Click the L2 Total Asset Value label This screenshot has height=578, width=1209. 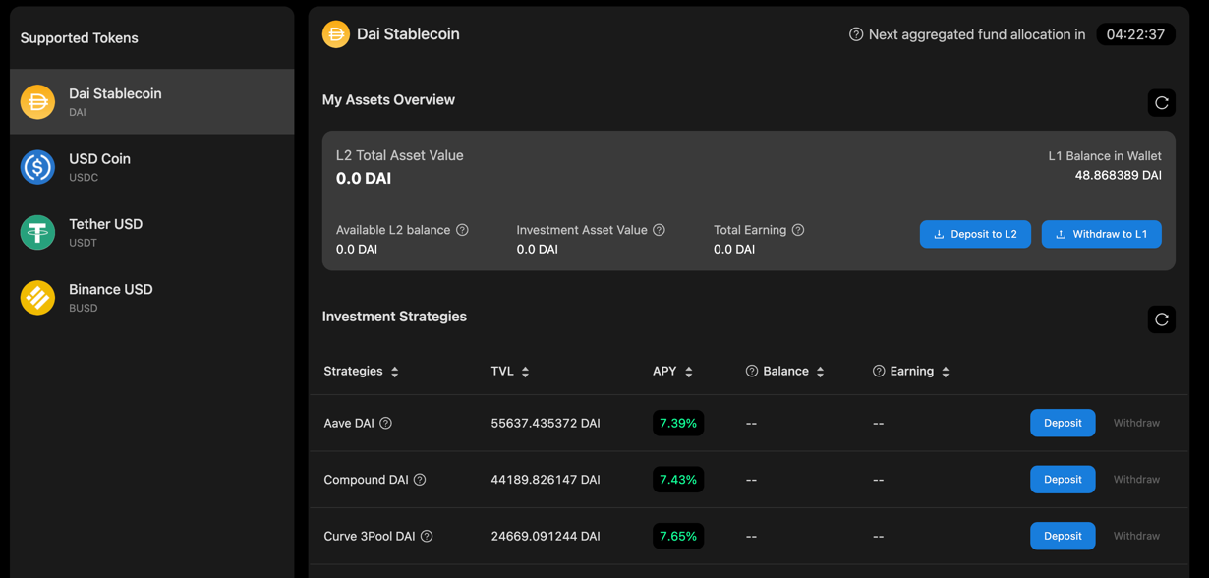click(400, 155)
